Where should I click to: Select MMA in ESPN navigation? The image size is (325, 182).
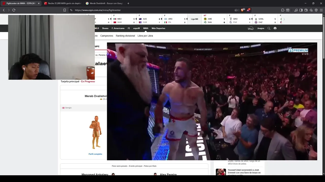tap(146, 28)
